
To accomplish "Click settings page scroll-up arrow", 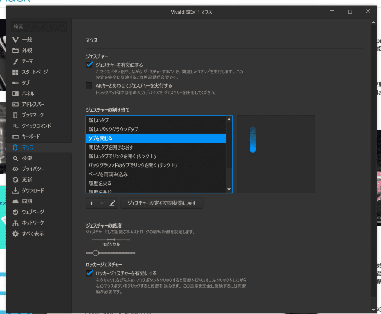I will tap(374, 22).
